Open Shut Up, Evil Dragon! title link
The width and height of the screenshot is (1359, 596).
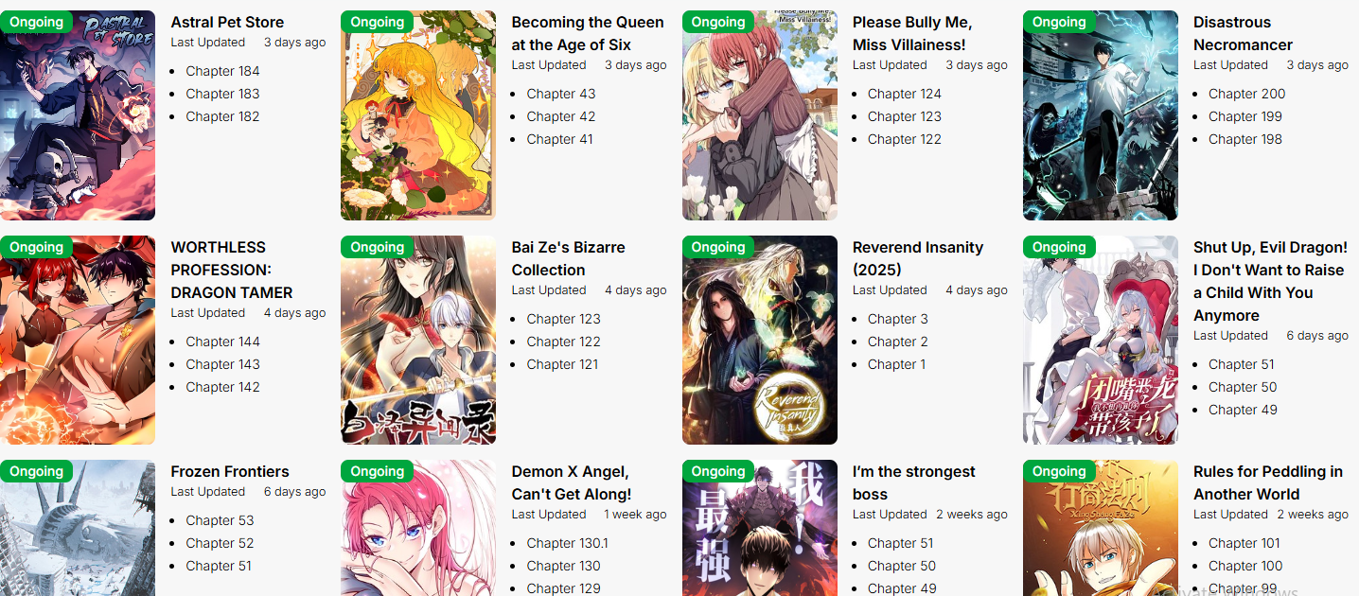point(1270,281)
